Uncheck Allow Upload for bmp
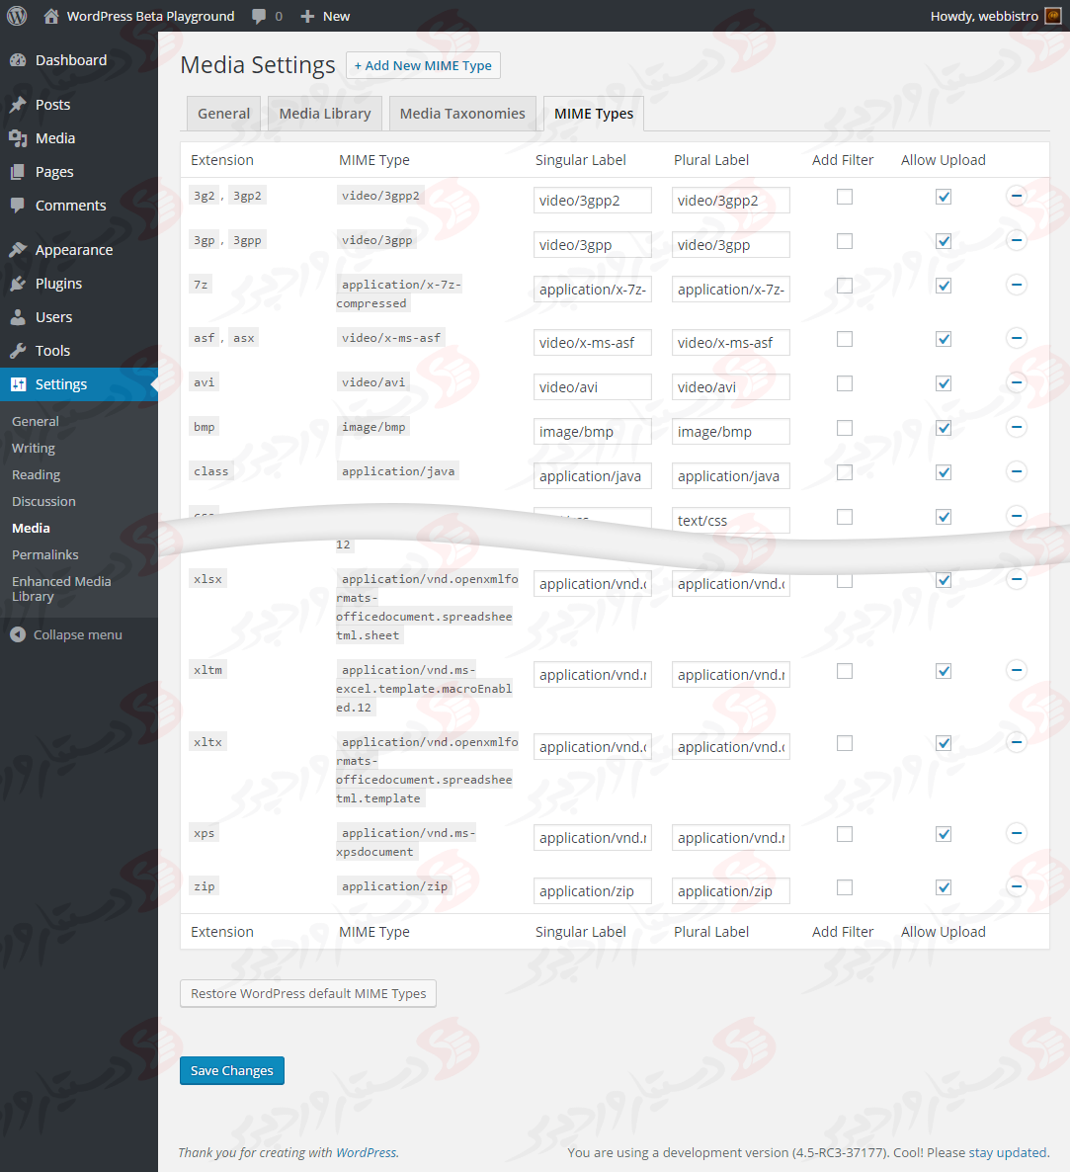This screenshot has height=1172, width=1070. click(x=944, y=428)
